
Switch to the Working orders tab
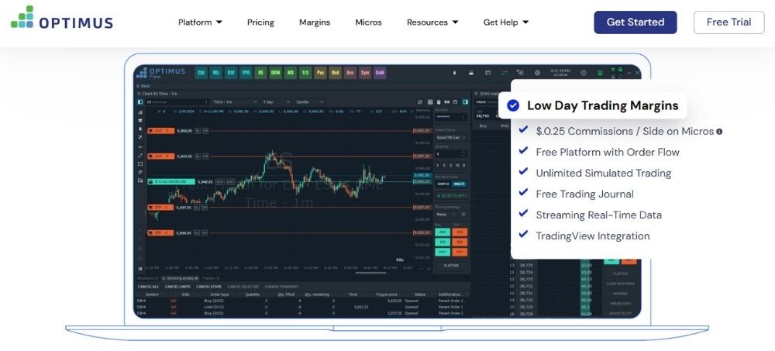[x=180, y=277]
